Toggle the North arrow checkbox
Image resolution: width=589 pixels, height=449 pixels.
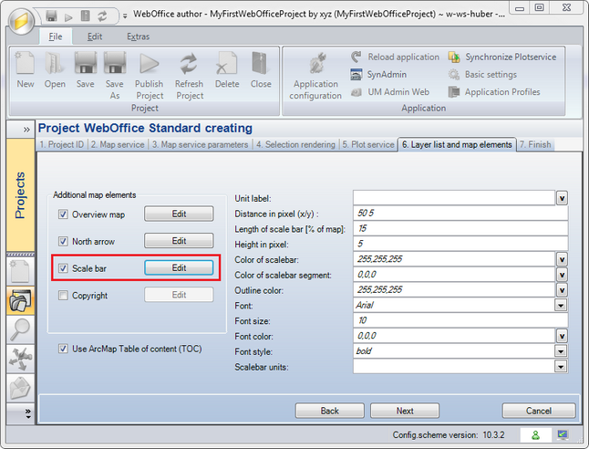tap(63, 242)
